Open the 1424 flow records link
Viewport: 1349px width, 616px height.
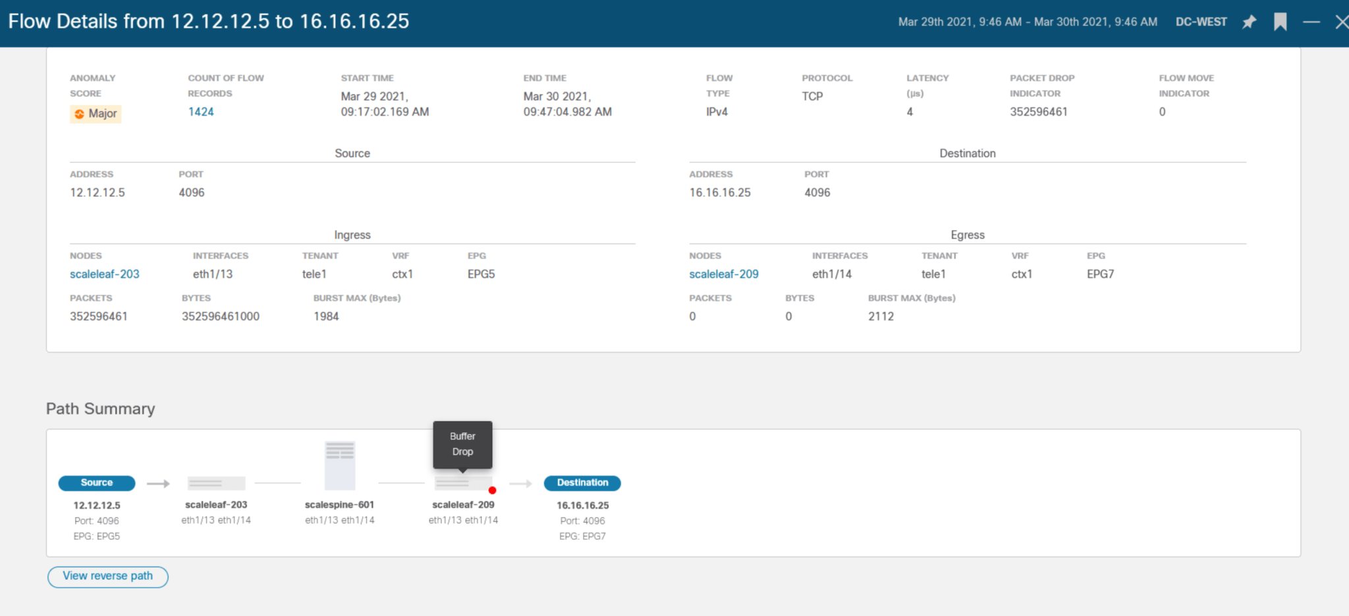[x=201, y=112]
